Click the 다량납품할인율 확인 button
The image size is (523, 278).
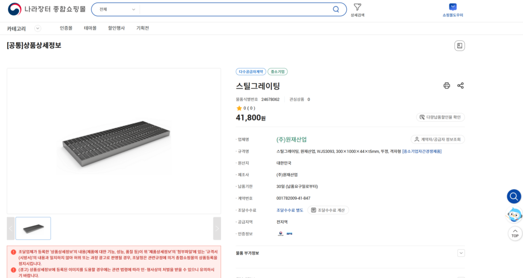[440, 117]
